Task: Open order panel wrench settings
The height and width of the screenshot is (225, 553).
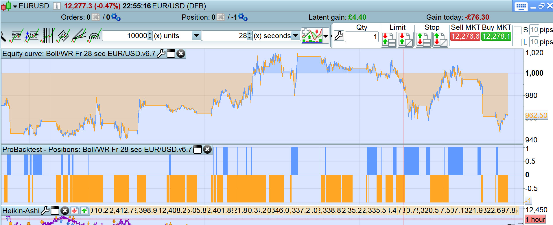Action: [339, 36]
